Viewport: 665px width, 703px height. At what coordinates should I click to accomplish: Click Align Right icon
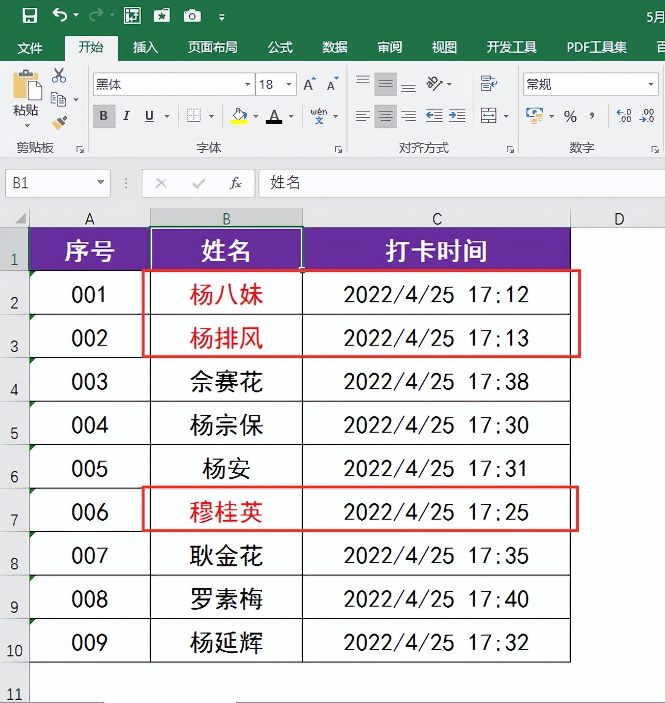(x=409, y=115)
